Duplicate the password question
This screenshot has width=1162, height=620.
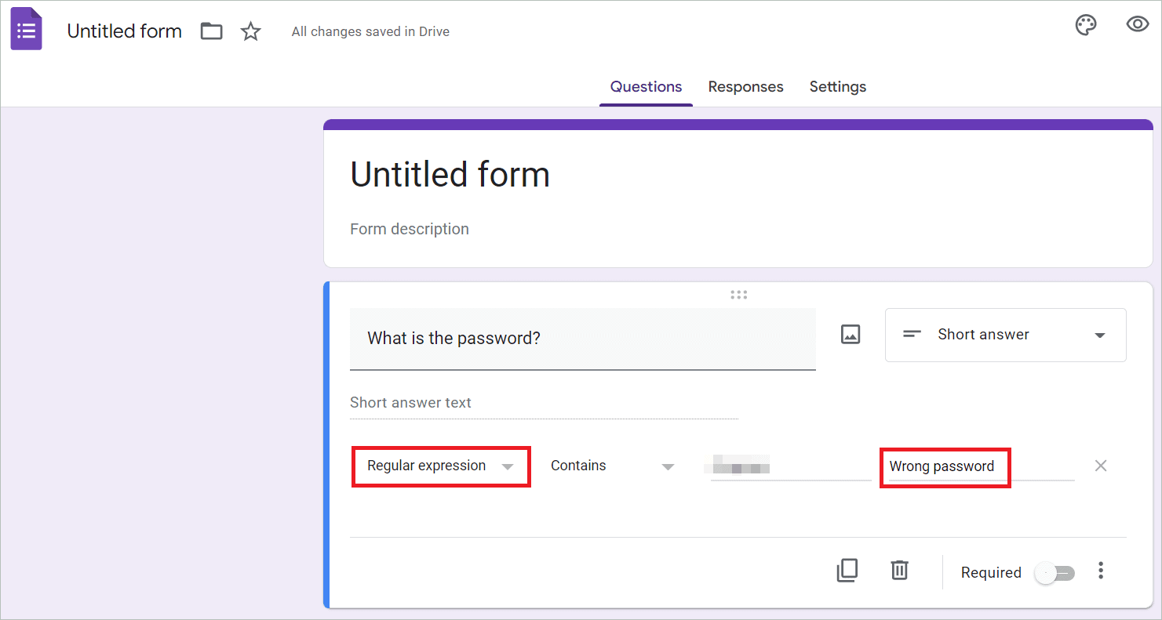click(x=847, y=571)
